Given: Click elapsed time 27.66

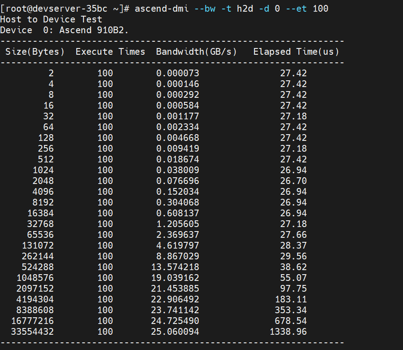Looking at the screenshot, I should click(x=293, y=235).
